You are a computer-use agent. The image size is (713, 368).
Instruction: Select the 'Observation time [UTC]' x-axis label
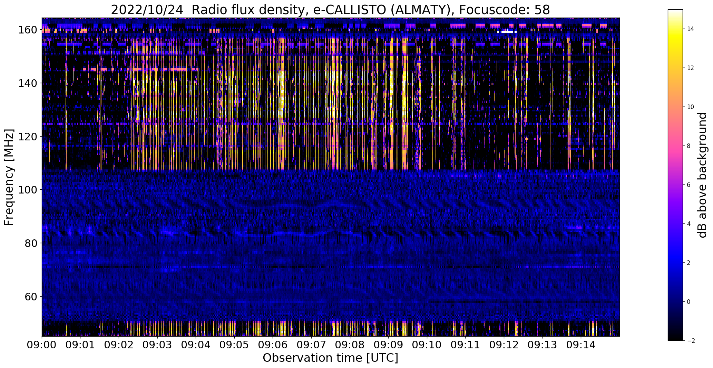pyautogui.click(x=330, y=358)
